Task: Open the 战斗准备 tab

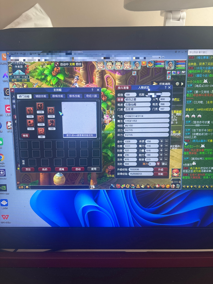Action: [x=123, y=88]
